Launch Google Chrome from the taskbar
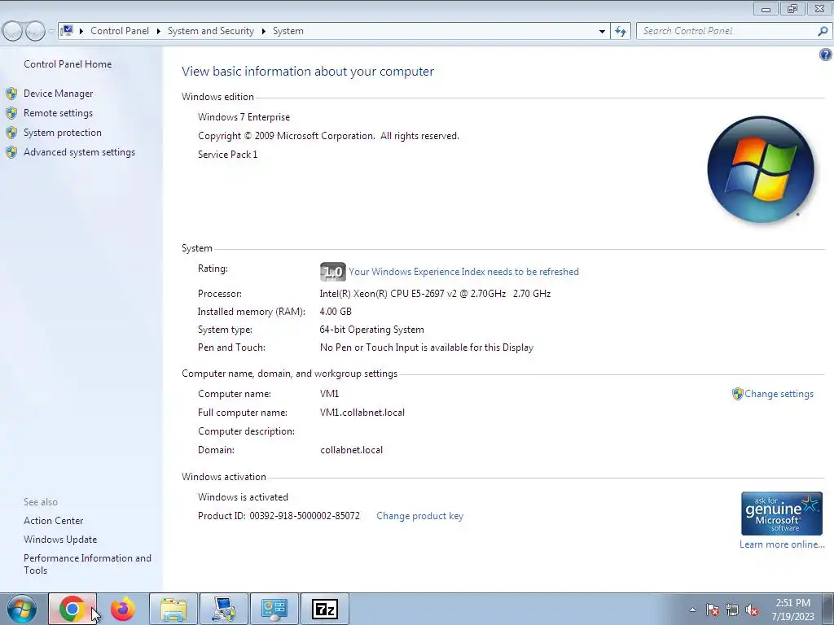Screen dimensions: 834x625 click(72, 609)
